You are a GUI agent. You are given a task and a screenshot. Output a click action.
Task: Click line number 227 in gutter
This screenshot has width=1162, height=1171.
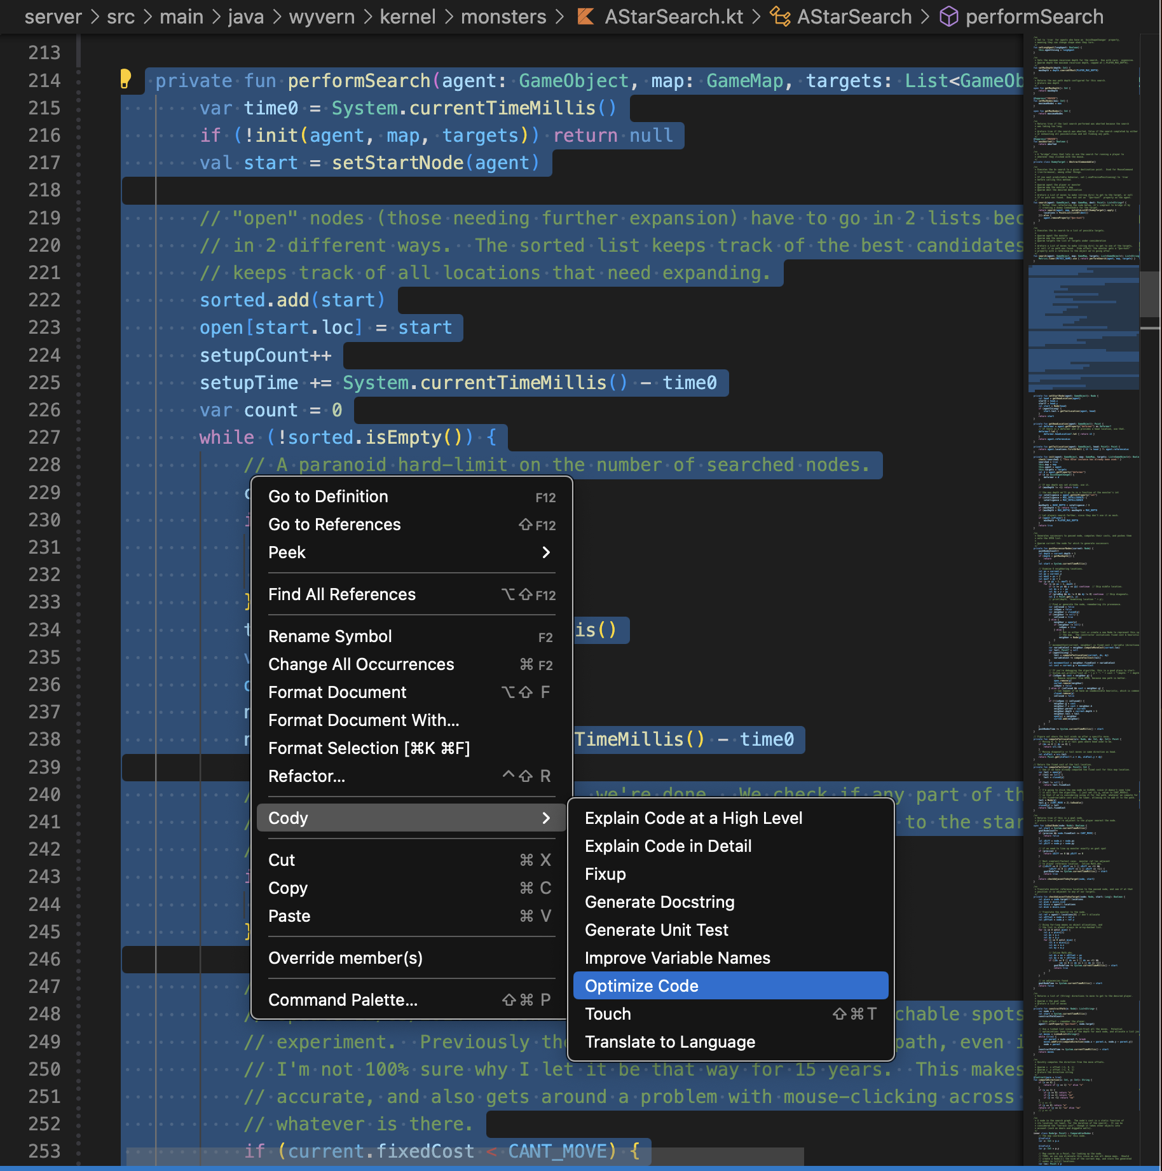coord(44,437)
